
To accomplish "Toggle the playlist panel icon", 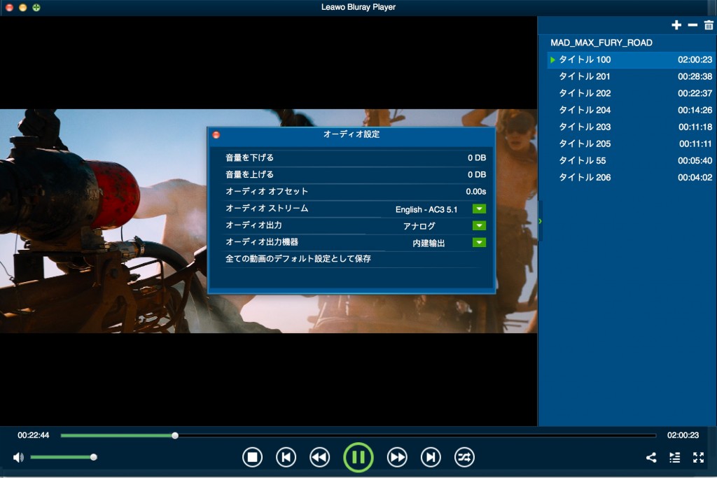I will pos(674,457).
